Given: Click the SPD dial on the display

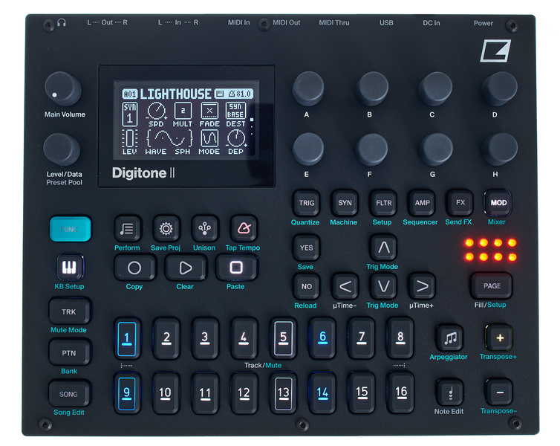Looking at the screenshot, I should point(157,111).
